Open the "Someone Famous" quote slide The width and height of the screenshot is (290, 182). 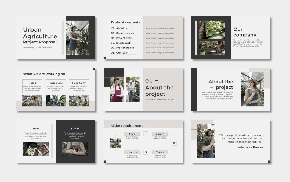pos(230,141)
